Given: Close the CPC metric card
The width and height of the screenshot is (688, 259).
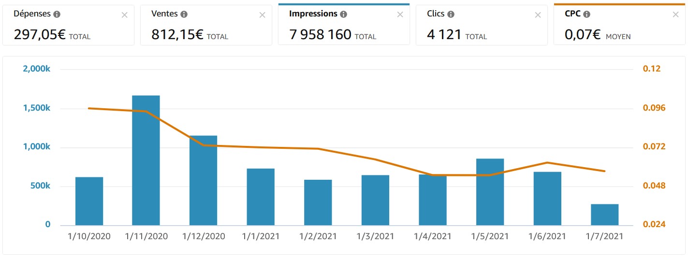Looking at the screenshot, I should 675,15.
